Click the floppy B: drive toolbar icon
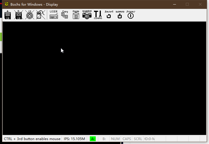The image size is (209, 144). point(19,15)
